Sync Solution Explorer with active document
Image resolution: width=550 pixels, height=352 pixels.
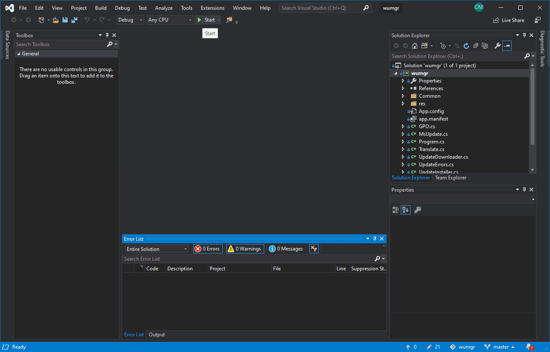tap(457, 46)
